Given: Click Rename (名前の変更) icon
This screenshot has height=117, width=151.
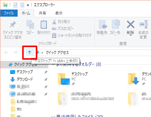Looking at the screenshot, I should (x=144, y=24).
